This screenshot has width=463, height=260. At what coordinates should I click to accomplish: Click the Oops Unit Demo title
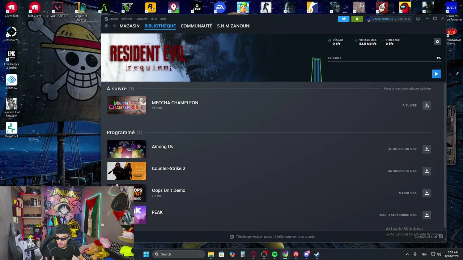click(169, 190)
